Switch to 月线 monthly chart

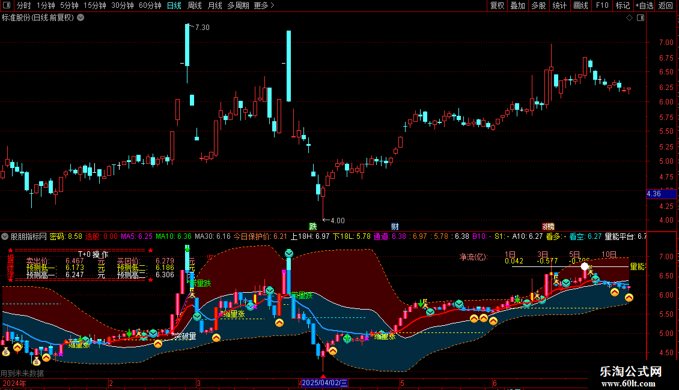coord(215,5)
